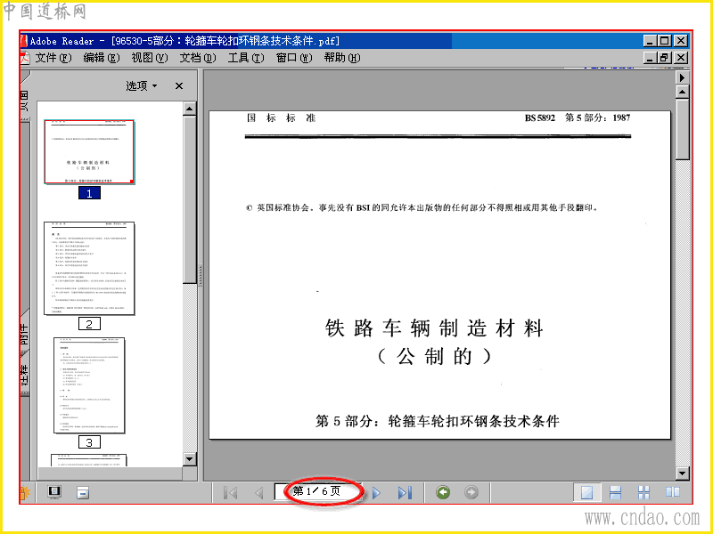The height and width of the screenshot is (534, 713).
Task: Go back to previous view (green arrow)
Action: (x=443, y=492)
